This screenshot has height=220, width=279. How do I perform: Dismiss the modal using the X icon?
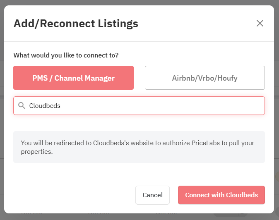click(260, 23)
